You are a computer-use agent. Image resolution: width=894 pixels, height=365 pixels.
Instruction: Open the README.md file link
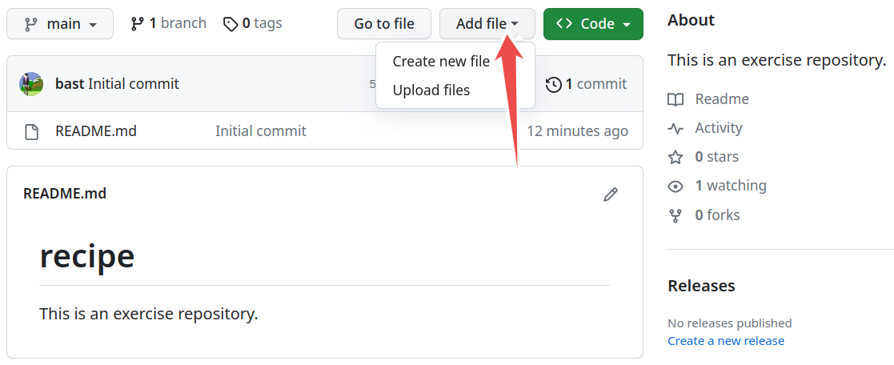[96, 131]
